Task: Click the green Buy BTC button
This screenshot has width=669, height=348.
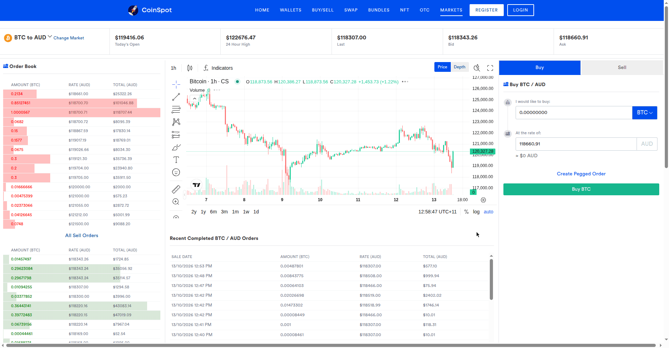Action: coord(581,189)
